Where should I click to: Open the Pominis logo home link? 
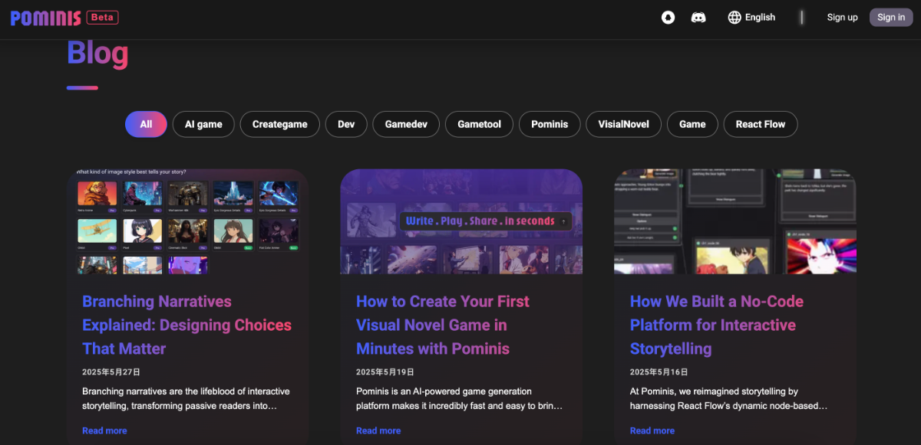[x=45, y=18]
